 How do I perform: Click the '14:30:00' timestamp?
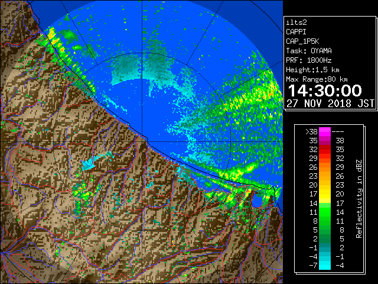pyautogui.click(x=325, y=91)
